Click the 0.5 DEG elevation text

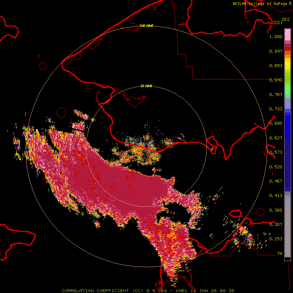coord(157,291)
